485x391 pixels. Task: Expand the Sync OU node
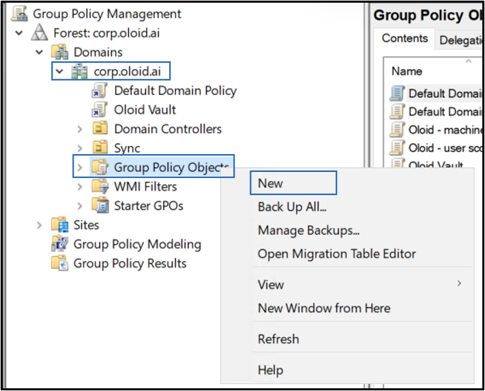pos(80,148)
